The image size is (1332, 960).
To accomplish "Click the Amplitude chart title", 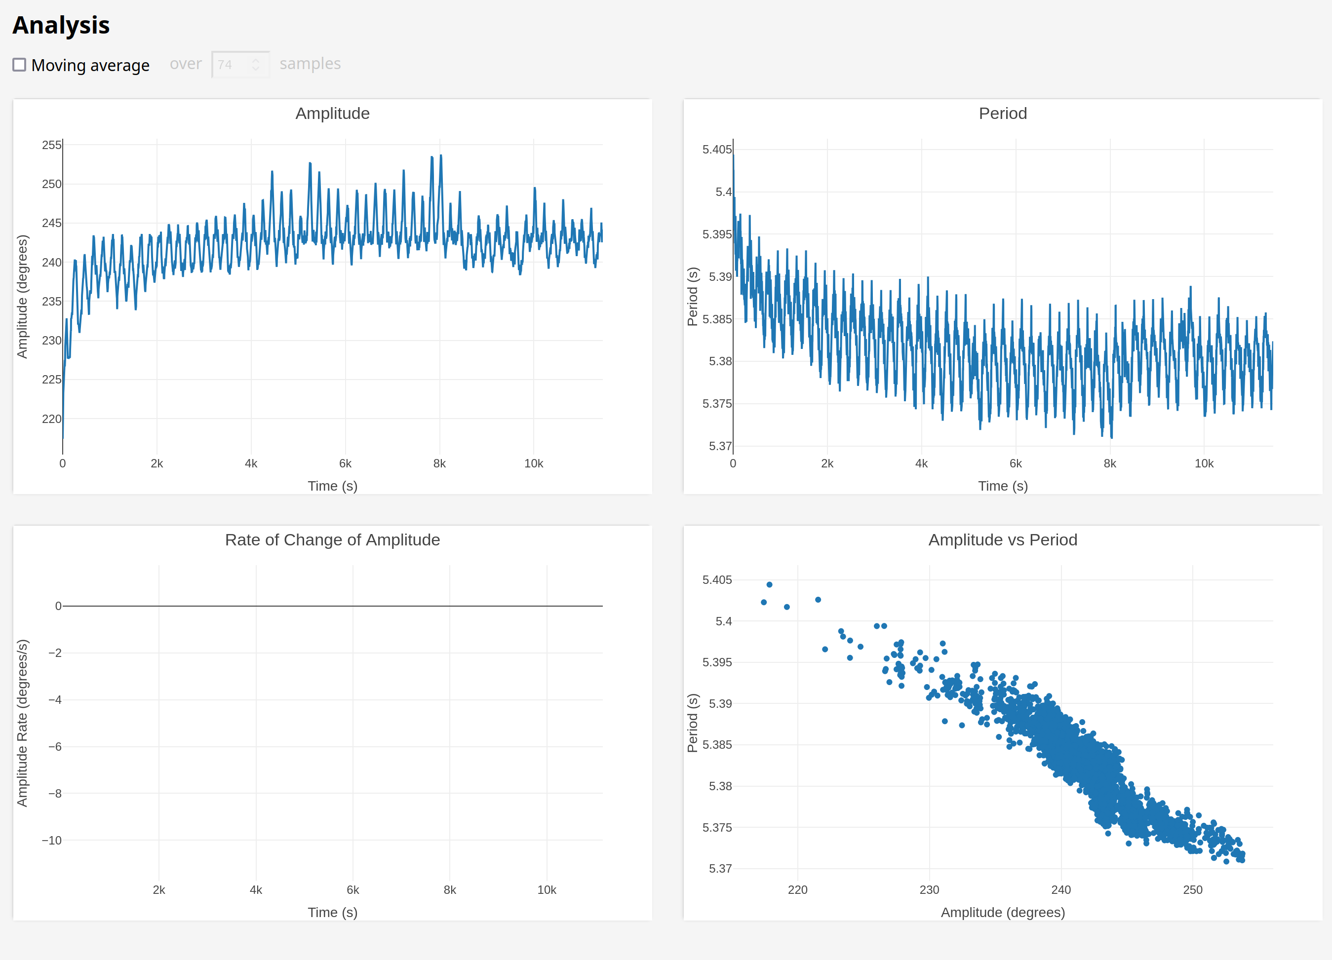I will click(332, 114).
